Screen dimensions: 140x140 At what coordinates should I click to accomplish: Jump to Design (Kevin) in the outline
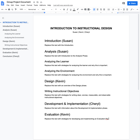point(9,41)
